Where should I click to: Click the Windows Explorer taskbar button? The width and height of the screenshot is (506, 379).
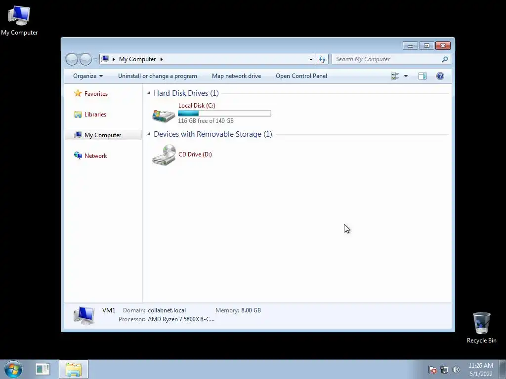(x=74, y=369)
